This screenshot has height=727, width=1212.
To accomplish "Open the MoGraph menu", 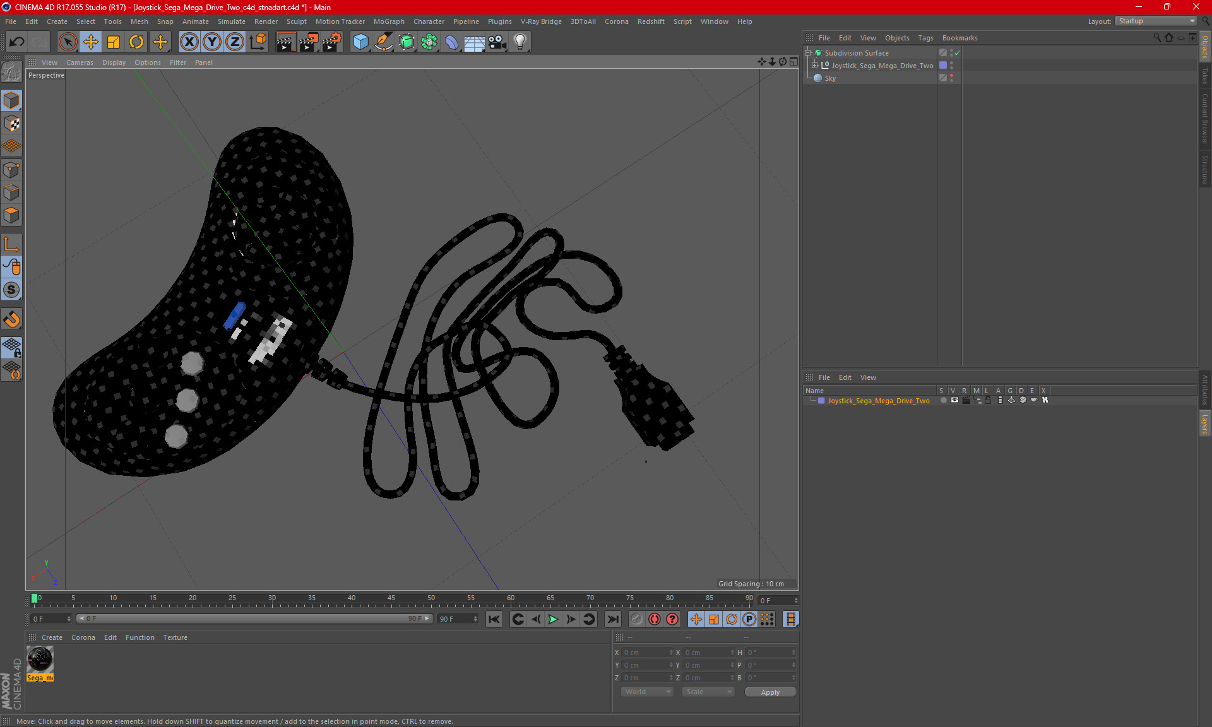I will (x=388, y=21).
